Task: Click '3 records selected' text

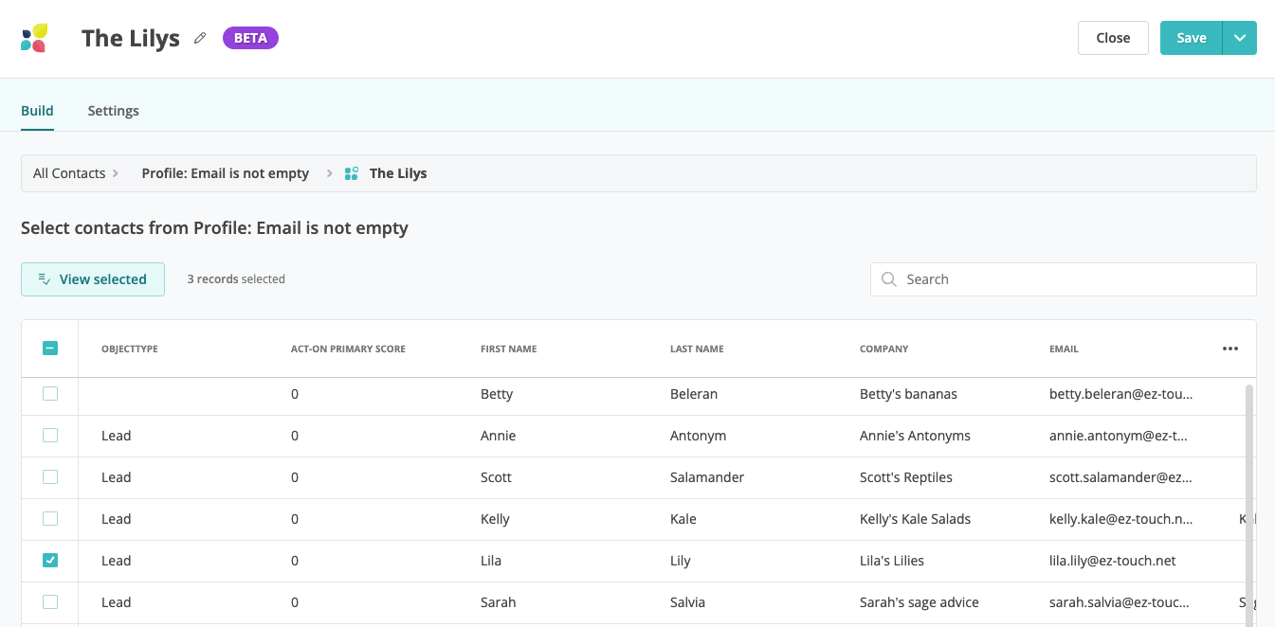Action: point(236,279)
